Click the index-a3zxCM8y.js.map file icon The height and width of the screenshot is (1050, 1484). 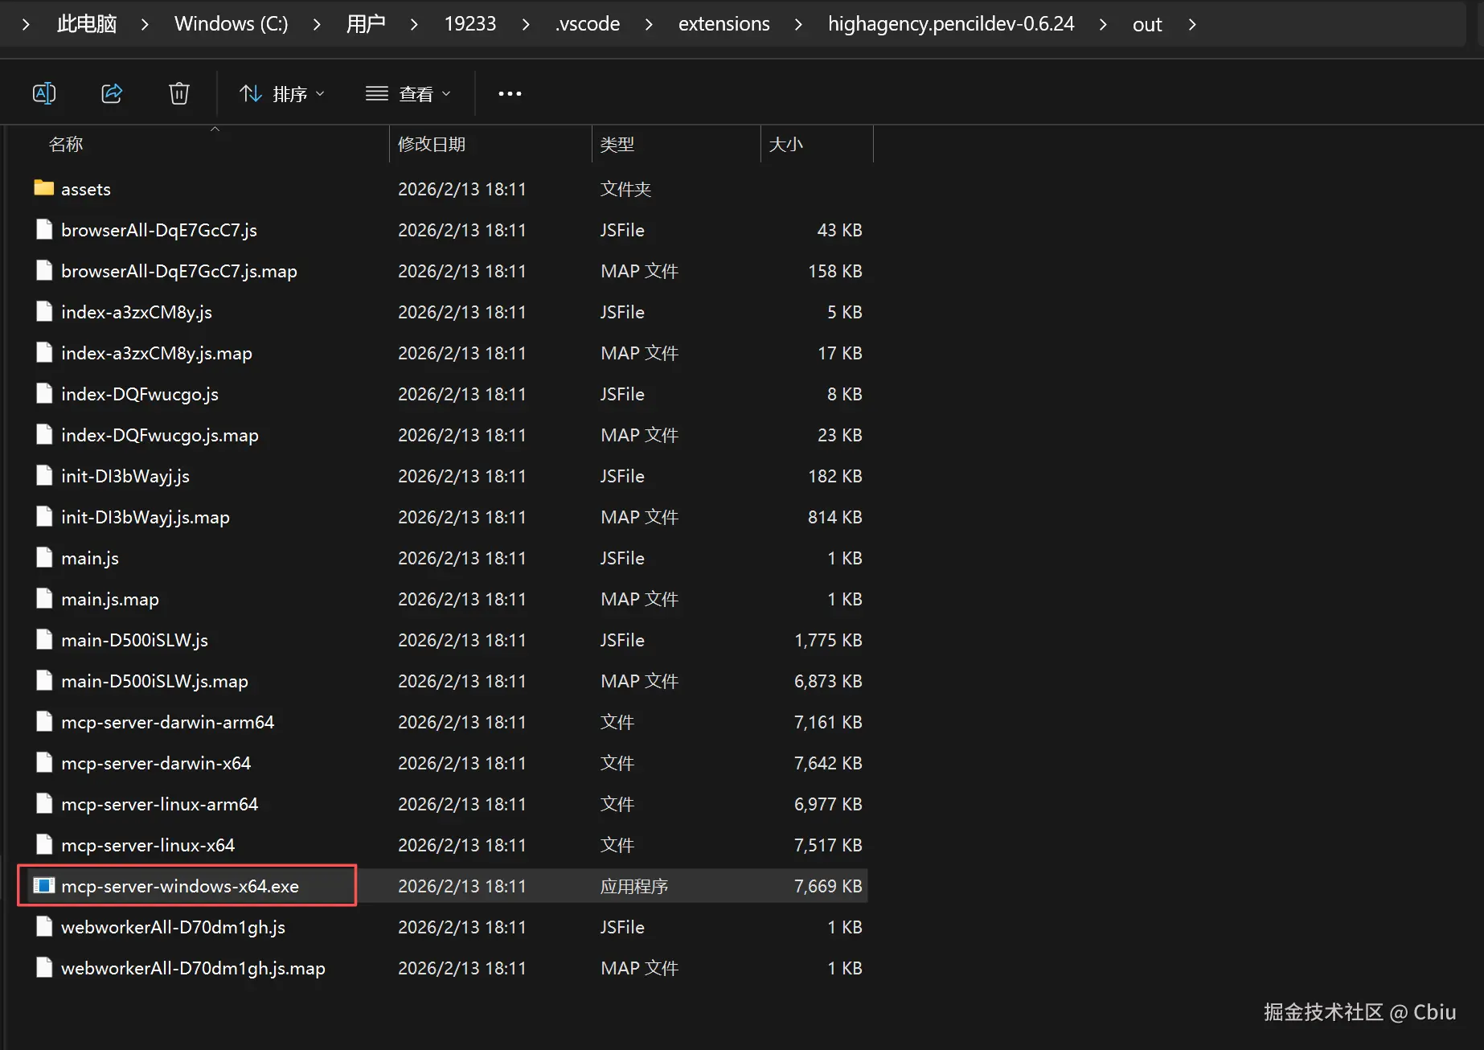44,352
